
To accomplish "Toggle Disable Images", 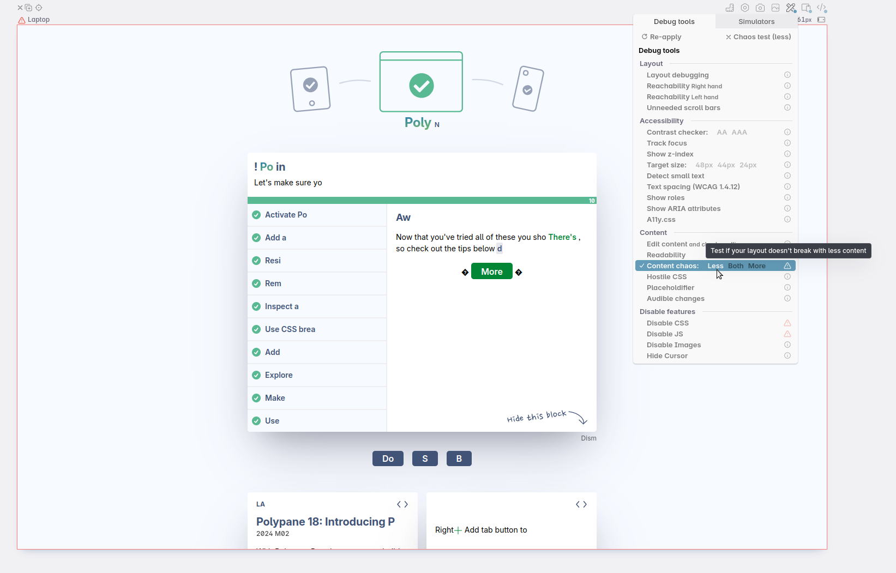I will click(x=674, y=345).
